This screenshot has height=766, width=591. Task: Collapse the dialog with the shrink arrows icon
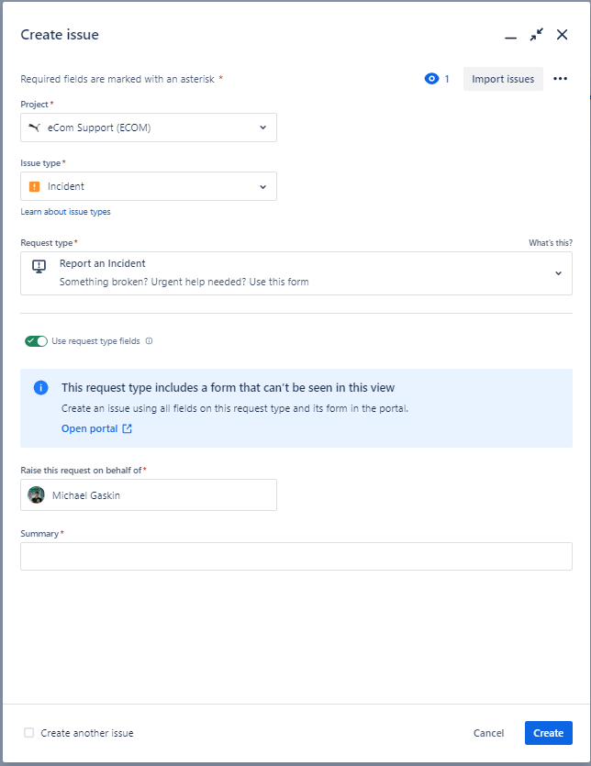click(536, 35)
